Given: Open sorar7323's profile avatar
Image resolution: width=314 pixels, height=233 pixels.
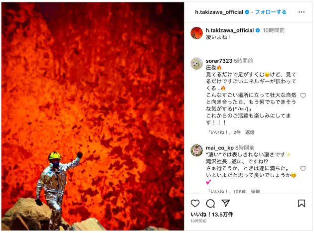Looking at the screenshot, I should click(x=197, y=64).
